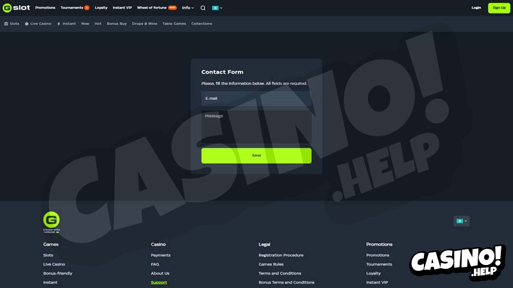Open Wheel of fortune page
Image resolution: width=513 pixels, height=288 pixels.
[152, 8]
